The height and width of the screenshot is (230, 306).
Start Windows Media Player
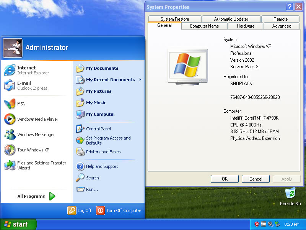click(x=31, y=119)
